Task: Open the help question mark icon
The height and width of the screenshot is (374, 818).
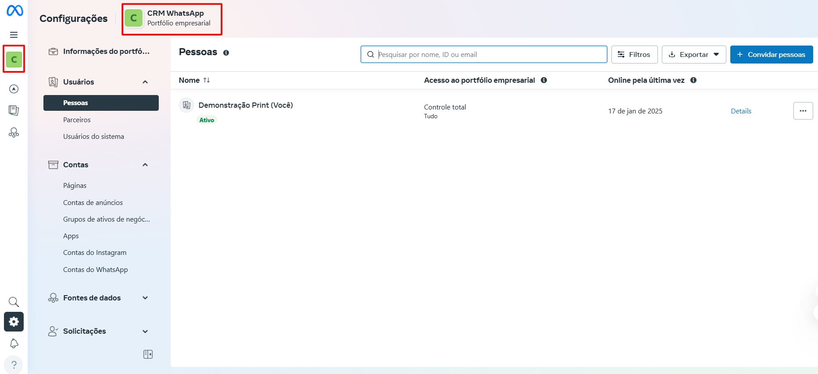Action: 14,364
